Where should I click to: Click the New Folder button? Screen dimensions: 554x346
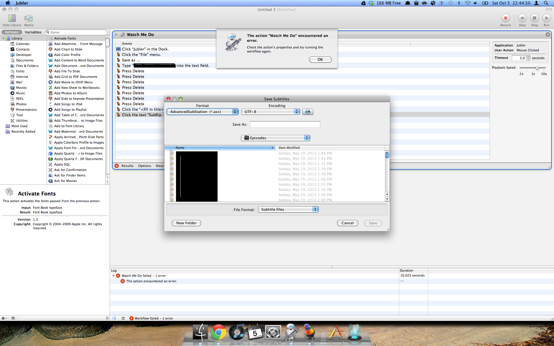(186, 223)
